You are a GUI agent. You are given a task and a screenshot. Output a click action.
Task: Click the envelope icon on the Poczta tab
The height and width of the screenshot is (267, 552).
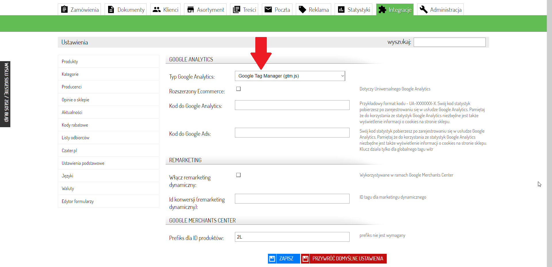click(x=268, y=9)
